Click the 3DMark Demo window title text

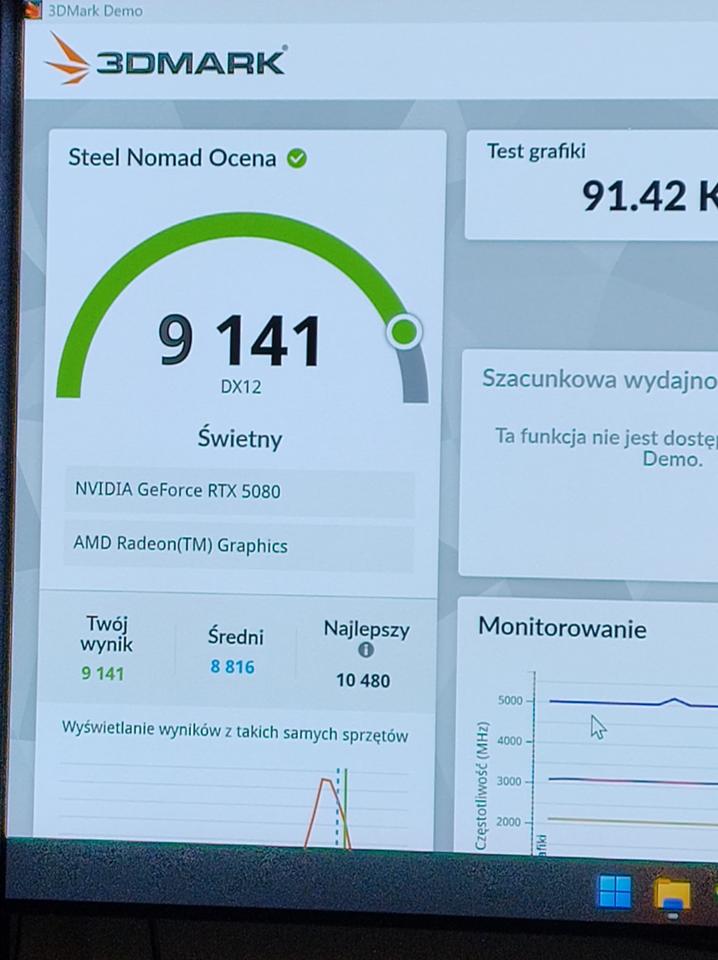coord(95,10)
